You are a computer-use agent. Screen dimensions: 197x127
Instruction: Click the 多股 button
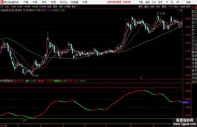(152, 7)
